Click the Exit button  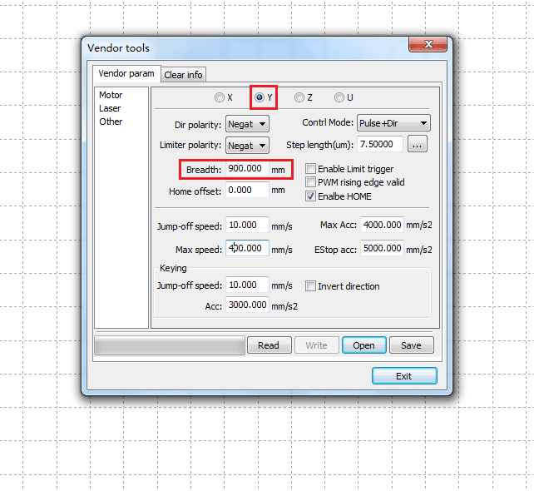coord(404,376)
